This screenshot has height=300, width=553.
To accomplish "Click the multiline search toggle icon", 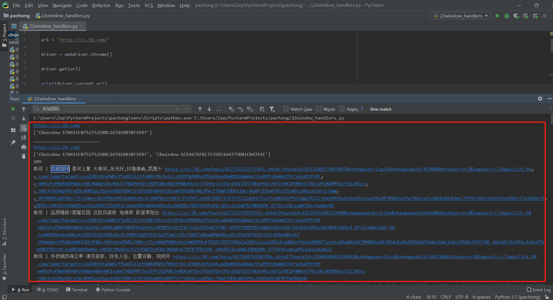I will [x=262, y=109].
